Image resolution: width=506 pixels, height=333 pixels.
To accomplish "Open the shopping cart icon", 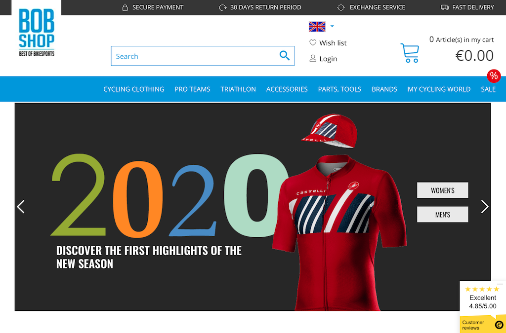I will [410, 53].
